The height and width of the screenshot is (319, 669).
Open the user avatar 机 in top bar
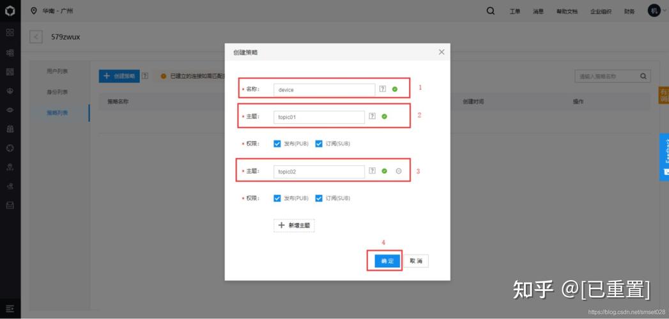pos(654,11)
